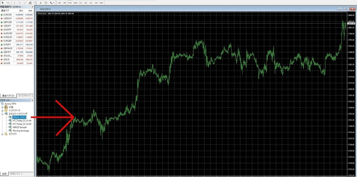Select エキスパートアドバイザ folder
Image resolution: width=357 pixels, height=177 pixels.
tap(18, 114)
